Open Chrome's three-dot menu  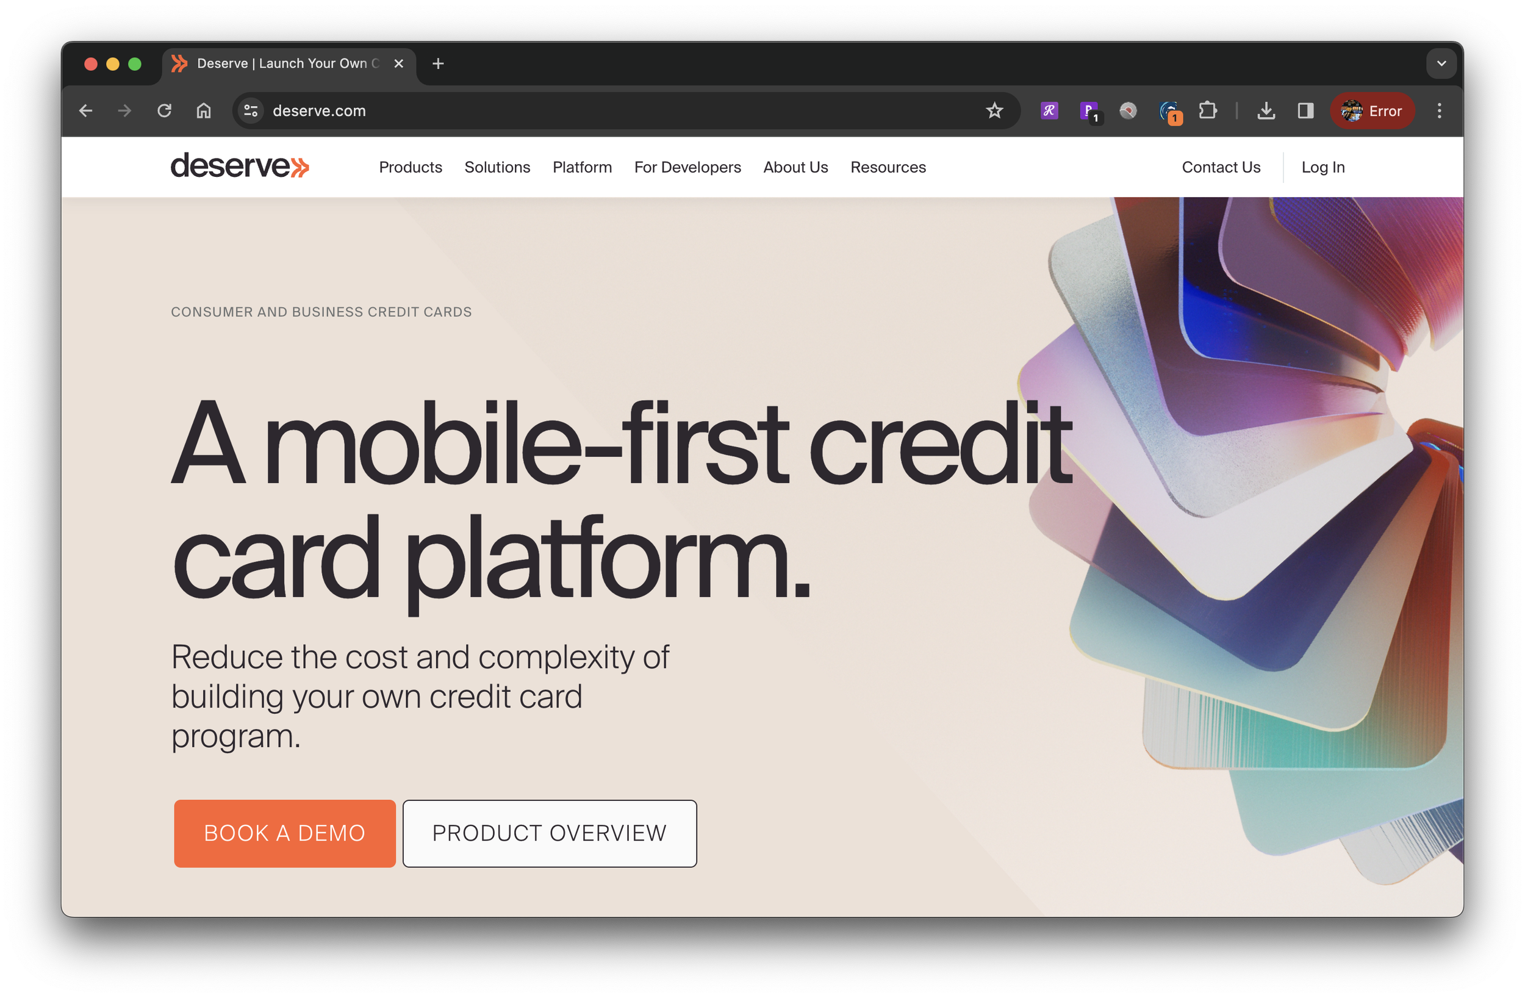click(x=1439, y=111)
